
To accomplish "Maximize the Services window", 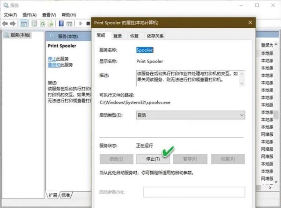I will coord(257,5).
